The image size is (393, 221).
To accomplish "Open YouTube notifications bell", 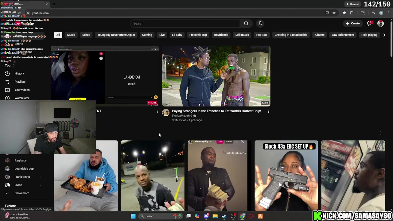I will click(369, 24).
